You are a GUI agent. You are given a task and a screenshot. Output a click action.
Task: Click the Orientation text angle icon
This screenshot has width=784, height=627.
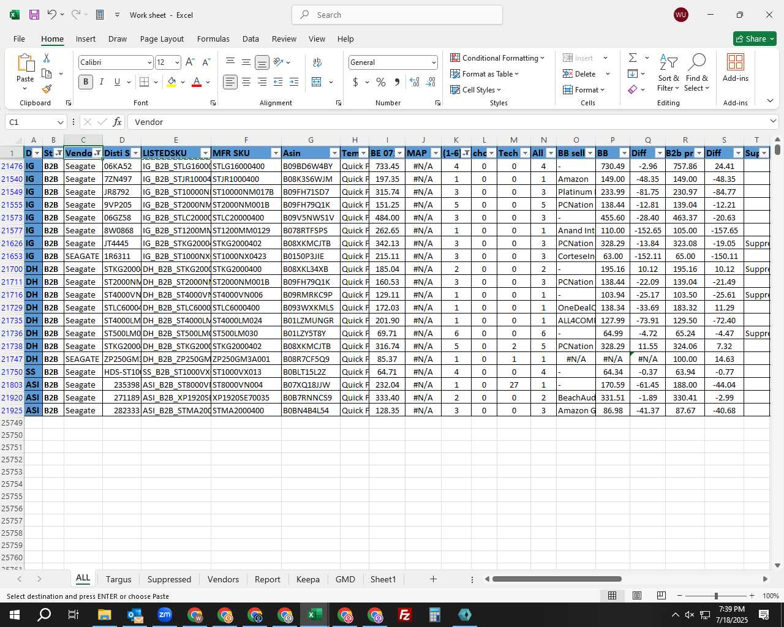click(278, 62)
